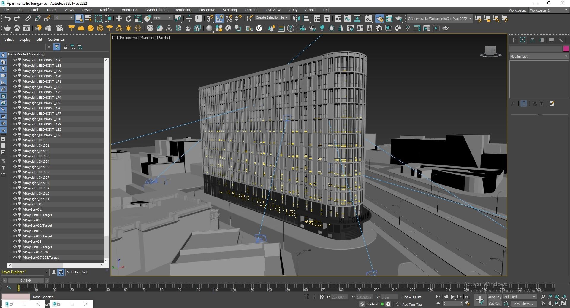The image size is (570, 308).
Task: Toggle visibility of VRayLight001
Action: pos(15,204)
